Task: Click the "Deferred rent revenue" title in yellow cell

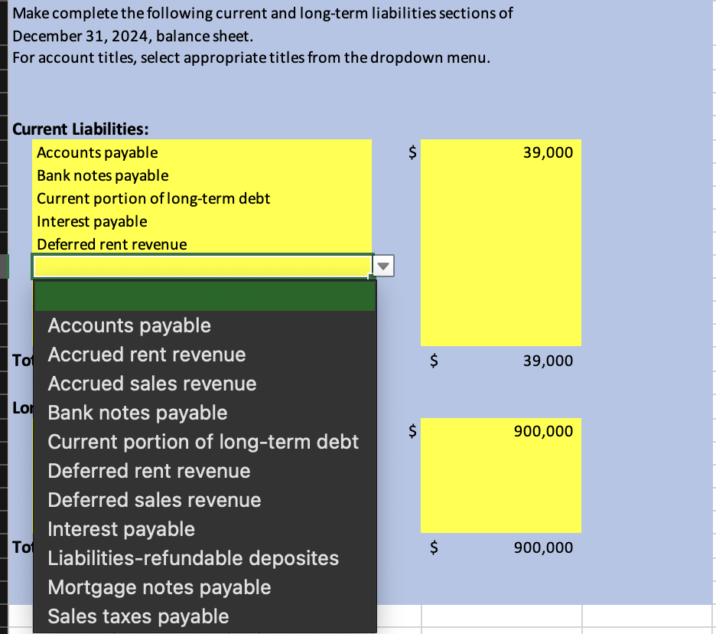Action: tap(112, 244)
